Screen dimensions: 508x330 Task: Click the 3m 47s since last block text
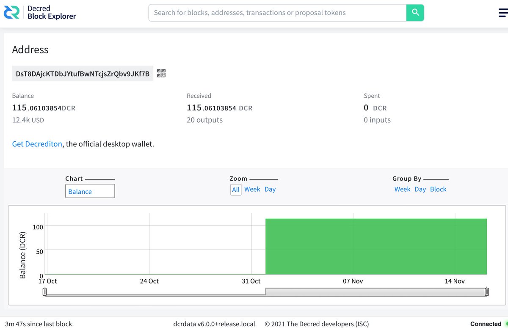click(39, 324)
